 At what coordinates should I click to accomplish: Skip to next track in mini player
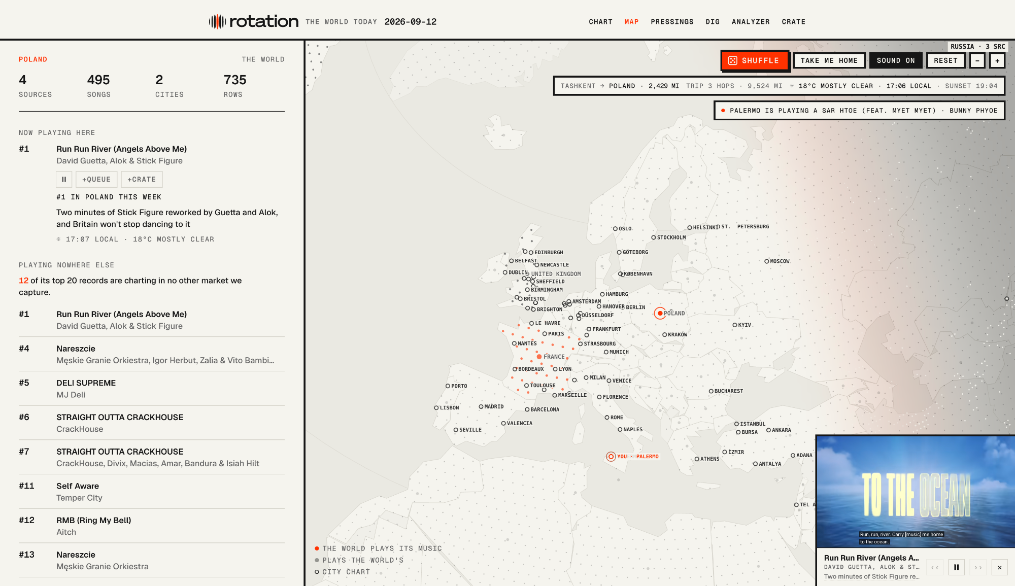(x=978, y=567)
